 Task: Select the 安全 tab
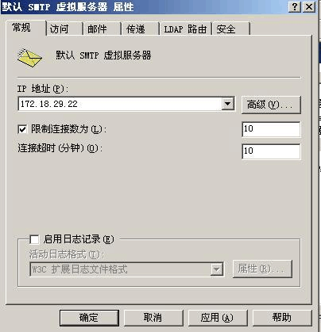click(231, 29)
